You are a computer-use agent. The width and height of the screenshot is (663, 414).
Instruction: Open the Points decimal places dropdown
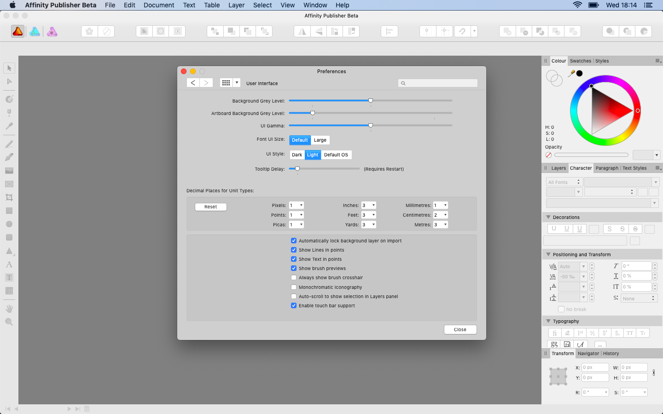click(x=296, y=215)
